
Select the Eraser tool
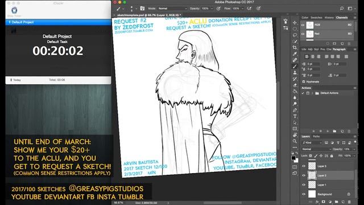(x=295, y=85)
